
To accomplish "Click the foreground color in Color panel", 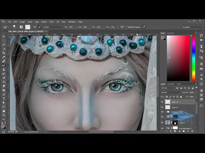I will 162,37.
